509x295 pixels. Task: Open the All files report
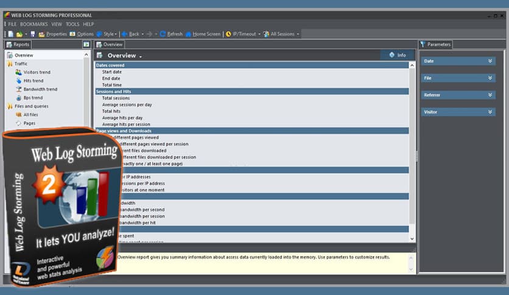point(30,115)
